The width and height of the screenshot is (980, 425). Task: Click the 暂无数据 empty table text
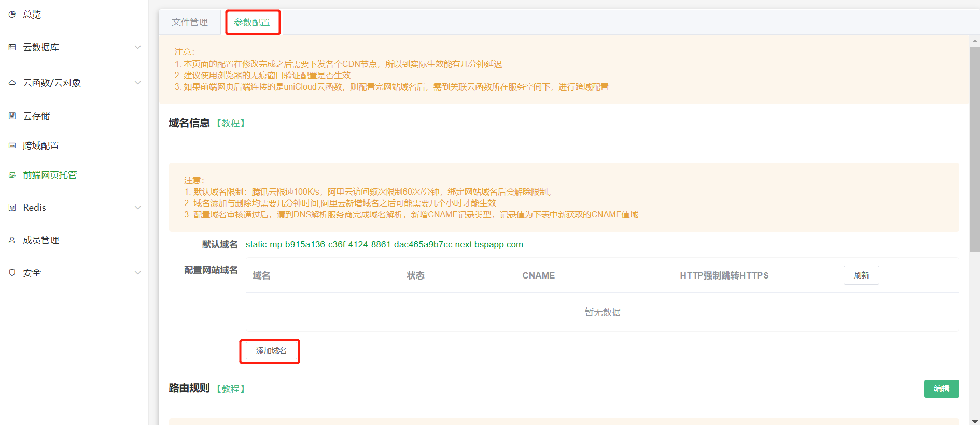tap(603, 312)
